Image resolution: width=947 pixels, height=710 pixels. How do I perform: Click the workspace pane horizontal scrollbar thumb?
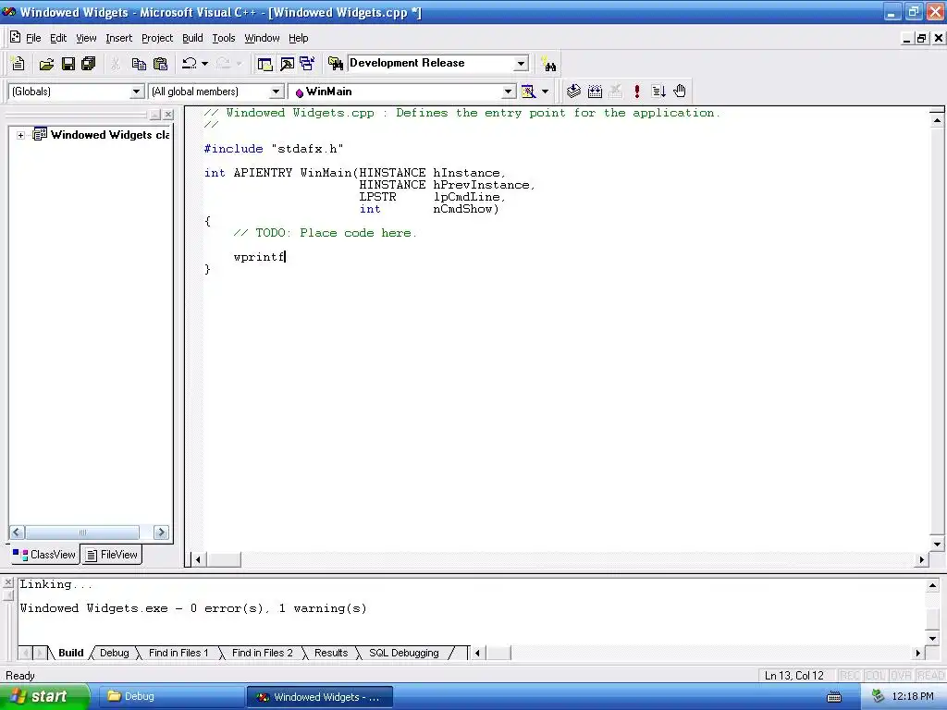82,532
